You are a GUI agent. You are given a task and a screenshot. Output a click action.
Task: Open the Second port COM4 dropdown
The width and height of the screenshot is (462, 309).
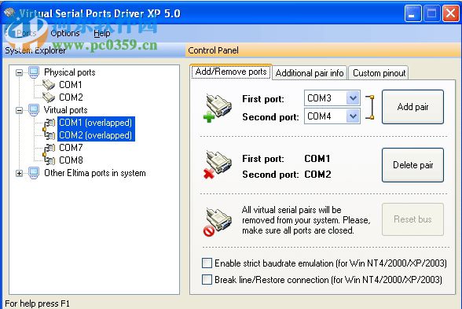tap(354, 116)
